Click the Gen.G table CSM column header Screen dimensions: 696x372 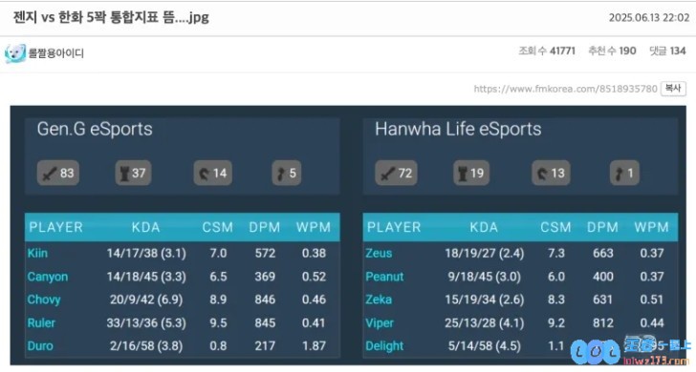click(x=218, y=227)
